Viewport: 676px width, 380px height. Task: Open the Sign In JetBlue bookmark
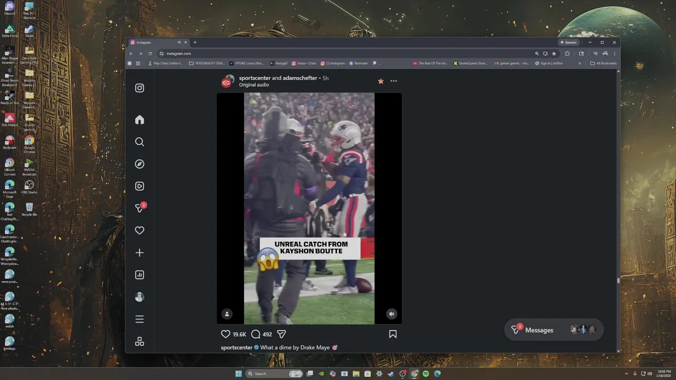tap(549, 63)
